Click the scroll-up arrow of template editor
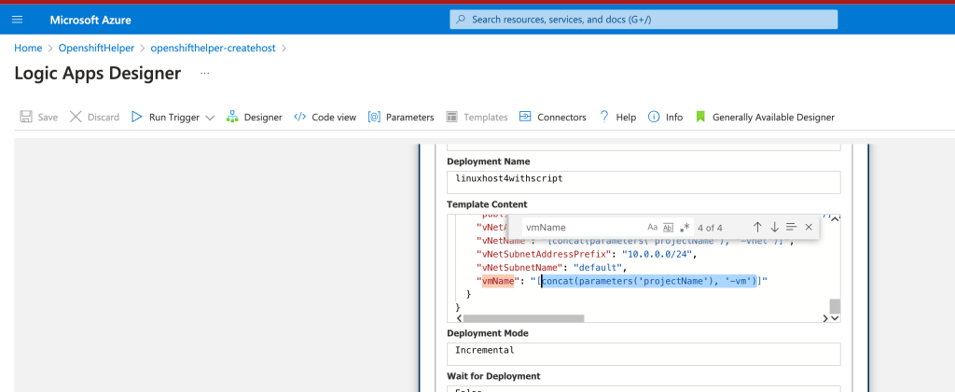955x392 pixels. (835, 218)
